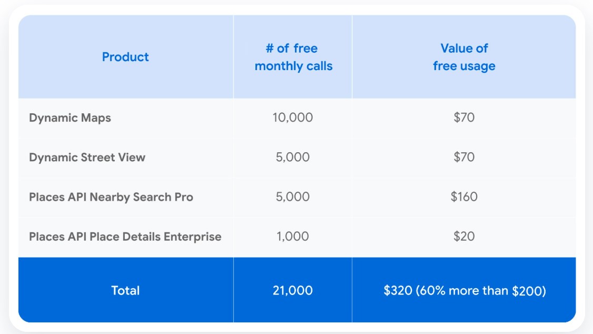This screenshot has width=593, height=334.
Task: Click the $160 free usage value
Action: [x=464, y=197]
